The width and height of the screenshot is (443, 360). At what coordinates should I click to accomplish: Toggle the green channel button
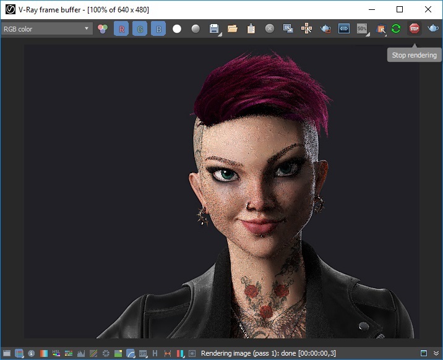140,28
